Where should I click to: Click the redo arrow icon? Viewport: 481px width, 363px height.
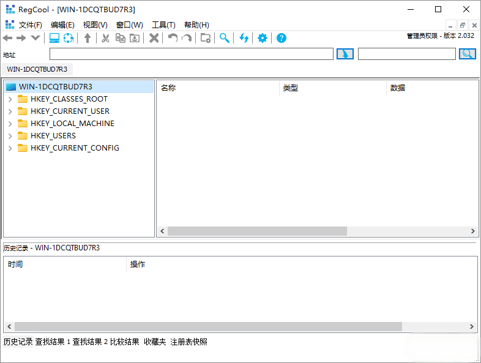pyautogui.click(x=187, y=38)
